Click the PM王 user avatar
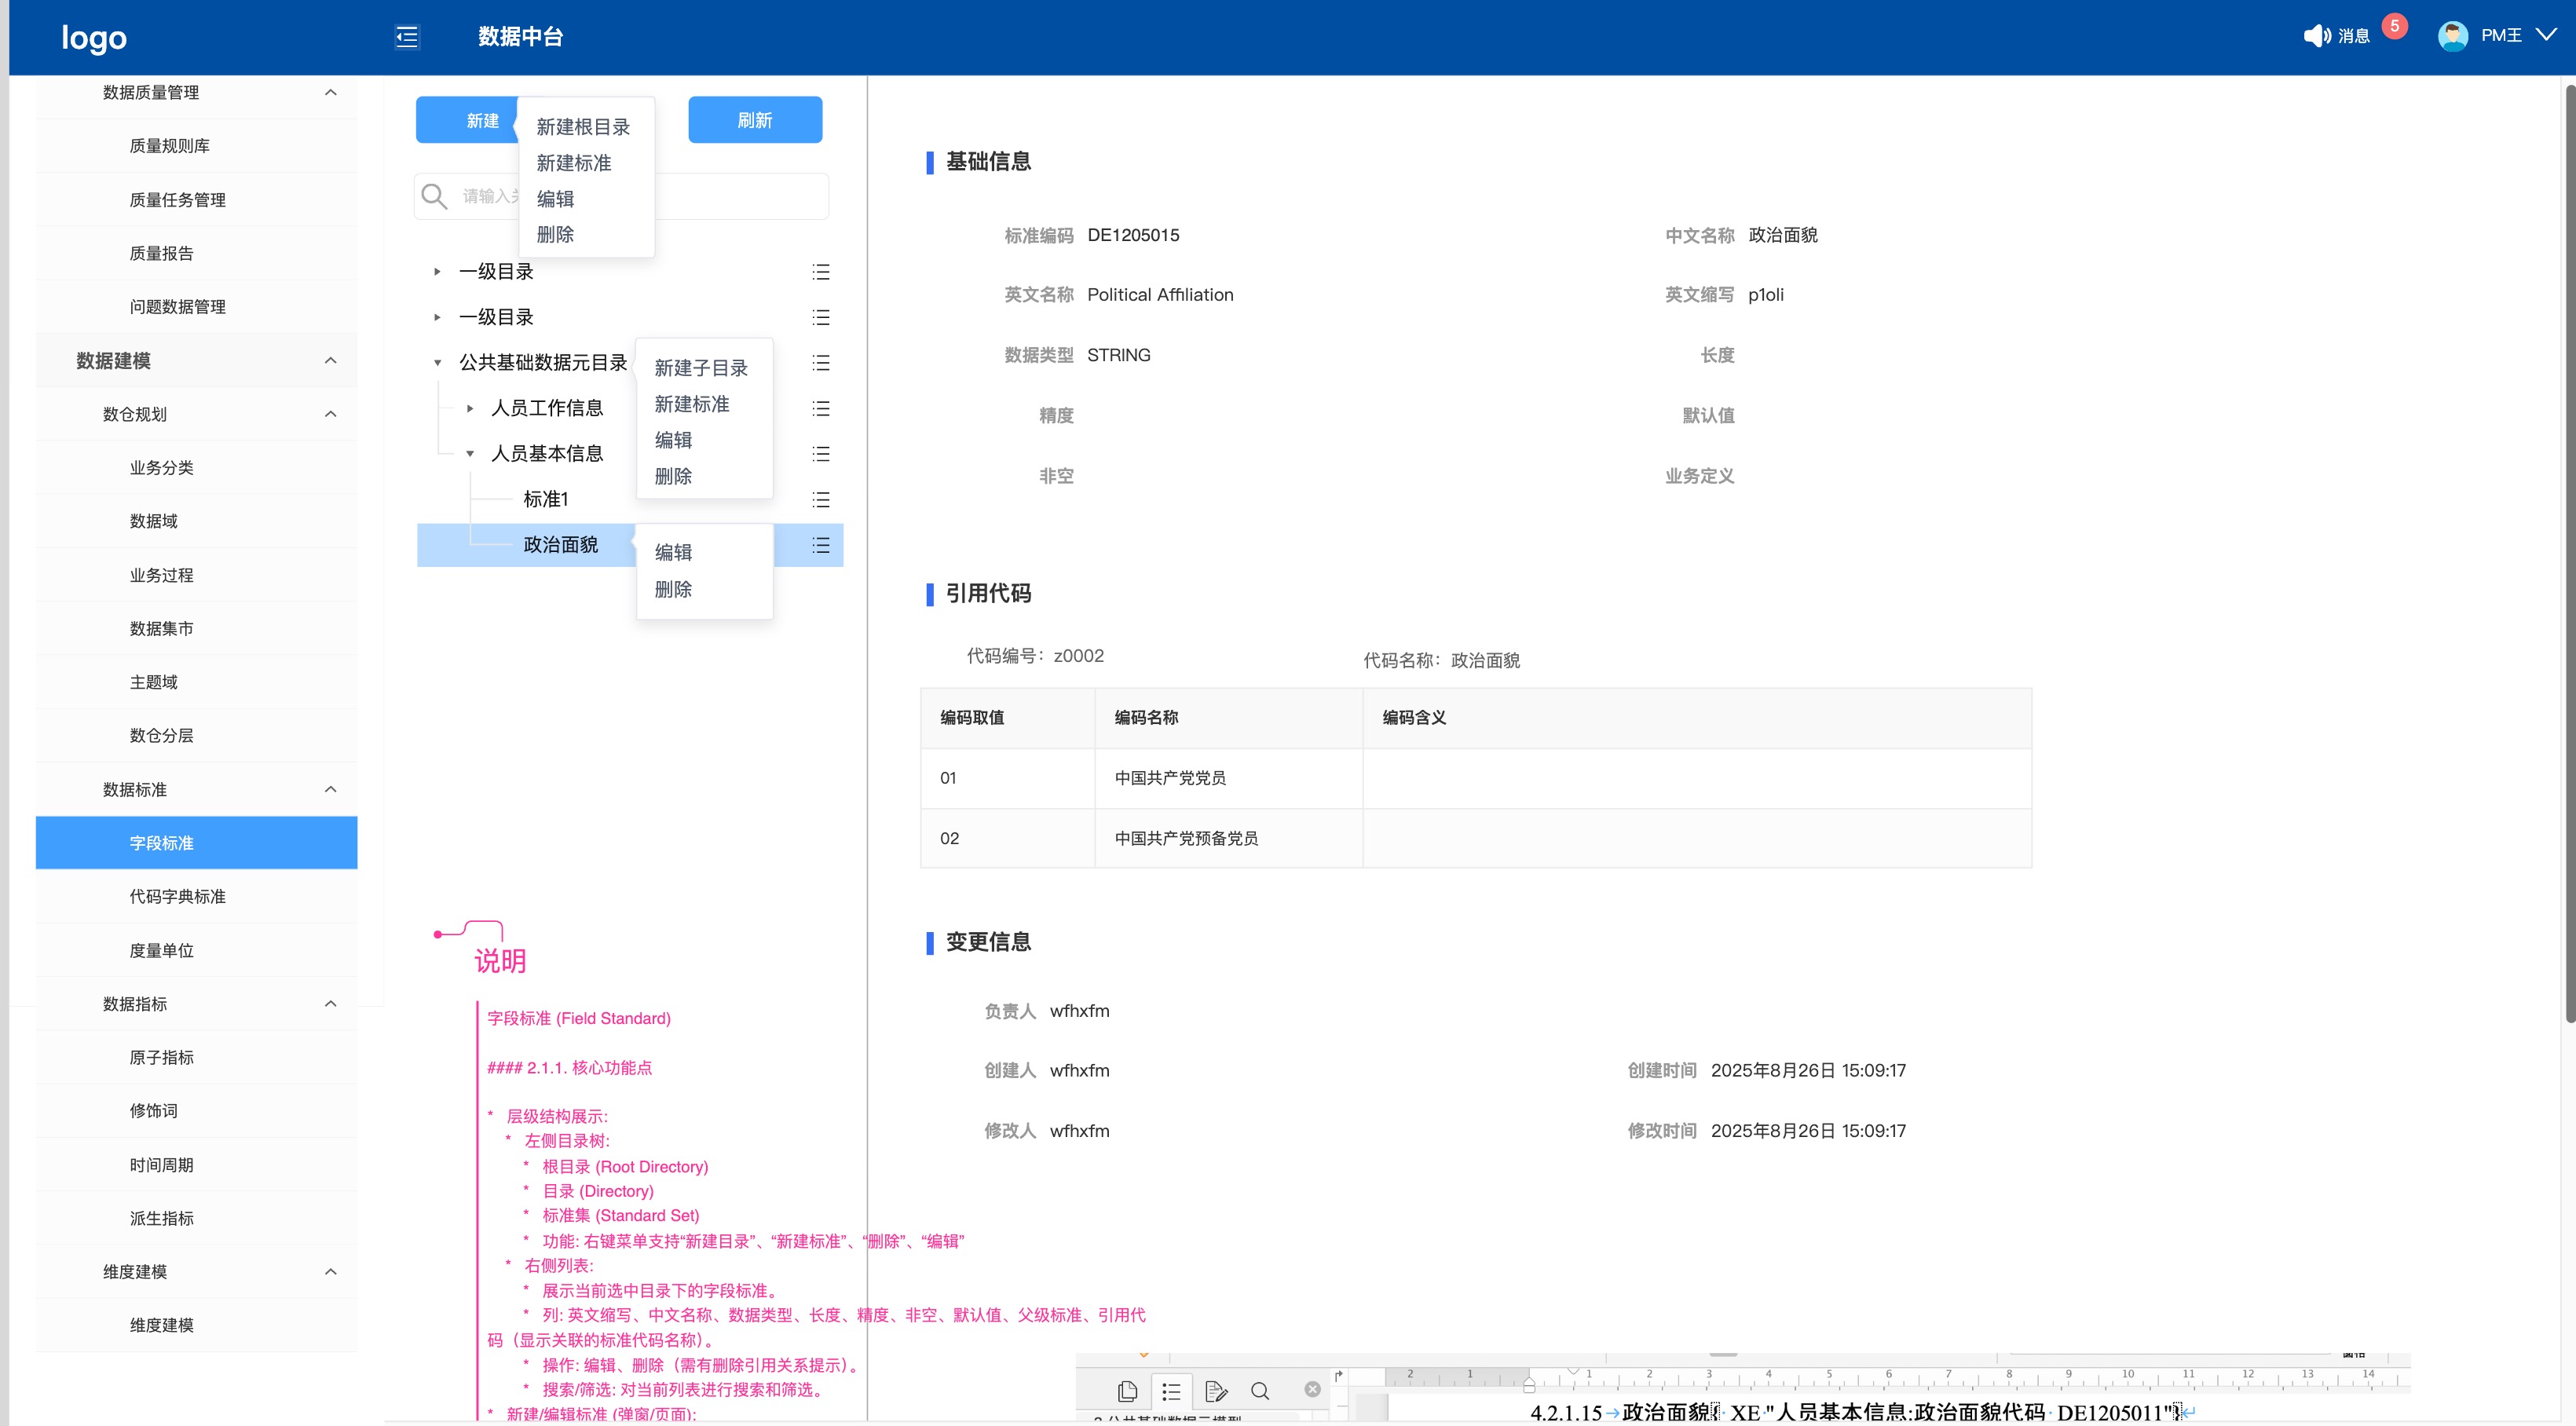This screenshot has height=1426, width=2576. point(2453,36)
